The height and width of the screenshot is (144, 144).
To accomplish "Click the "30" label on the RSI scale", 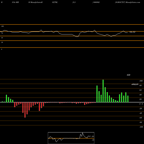I will (2, 42).
